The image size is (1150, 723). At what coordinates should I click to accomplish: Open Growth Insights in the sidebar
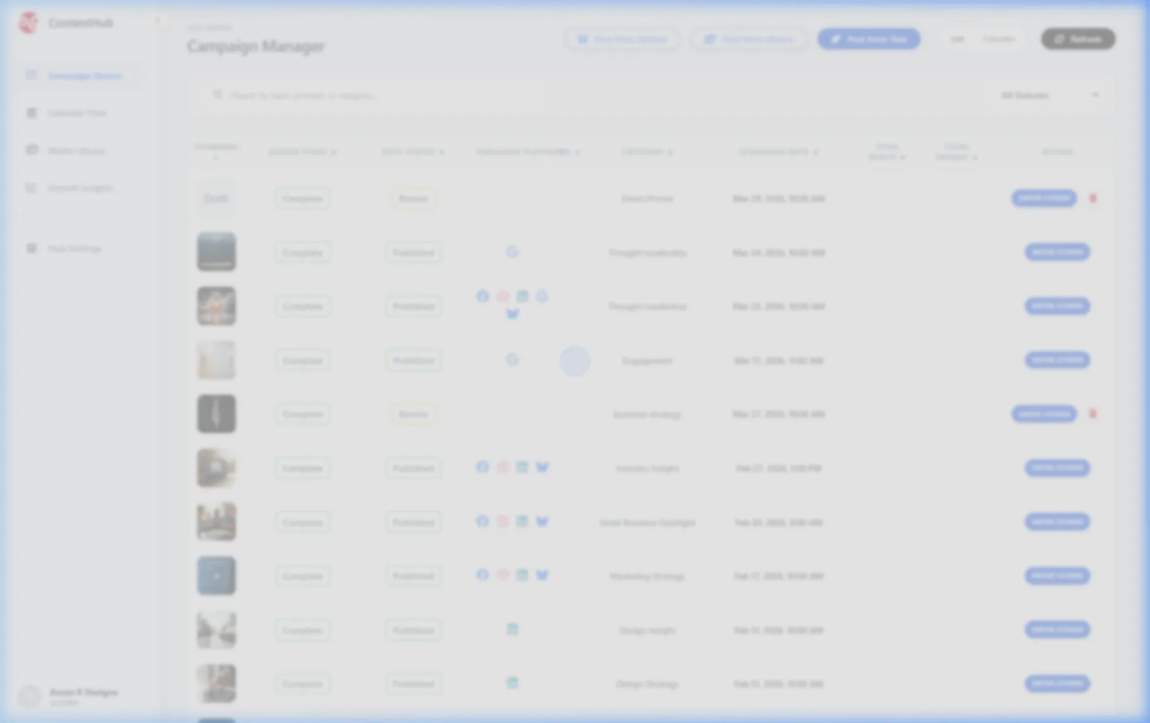click(x=80, y=188)
